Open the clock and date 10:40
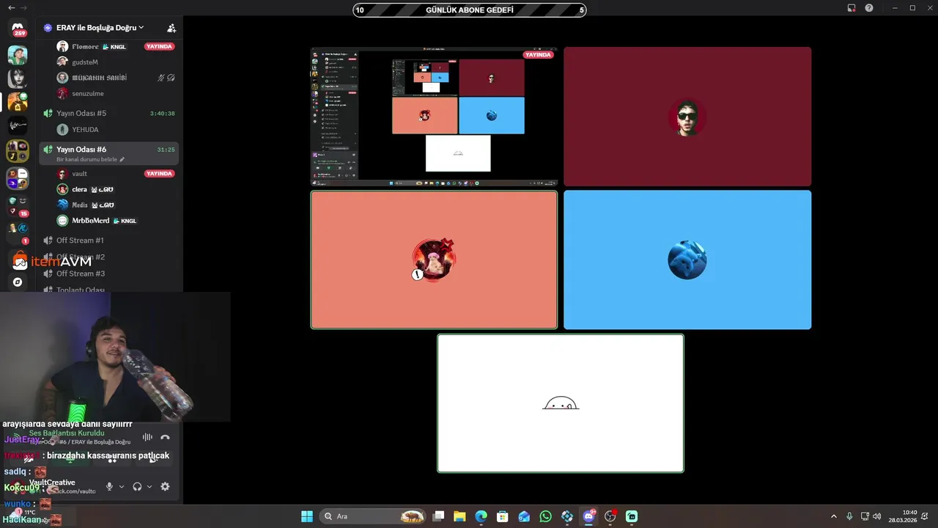 (x=903, y=516)
